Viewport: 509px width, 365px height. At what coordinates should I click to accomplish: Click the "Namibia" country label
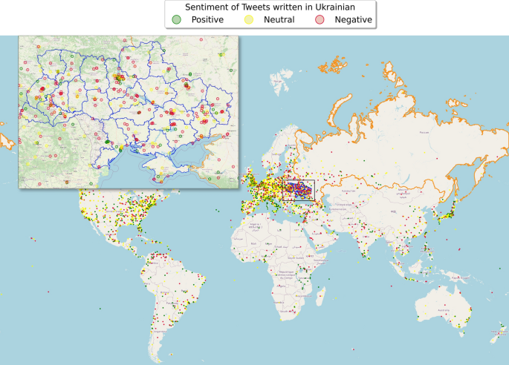coord(279,302)
